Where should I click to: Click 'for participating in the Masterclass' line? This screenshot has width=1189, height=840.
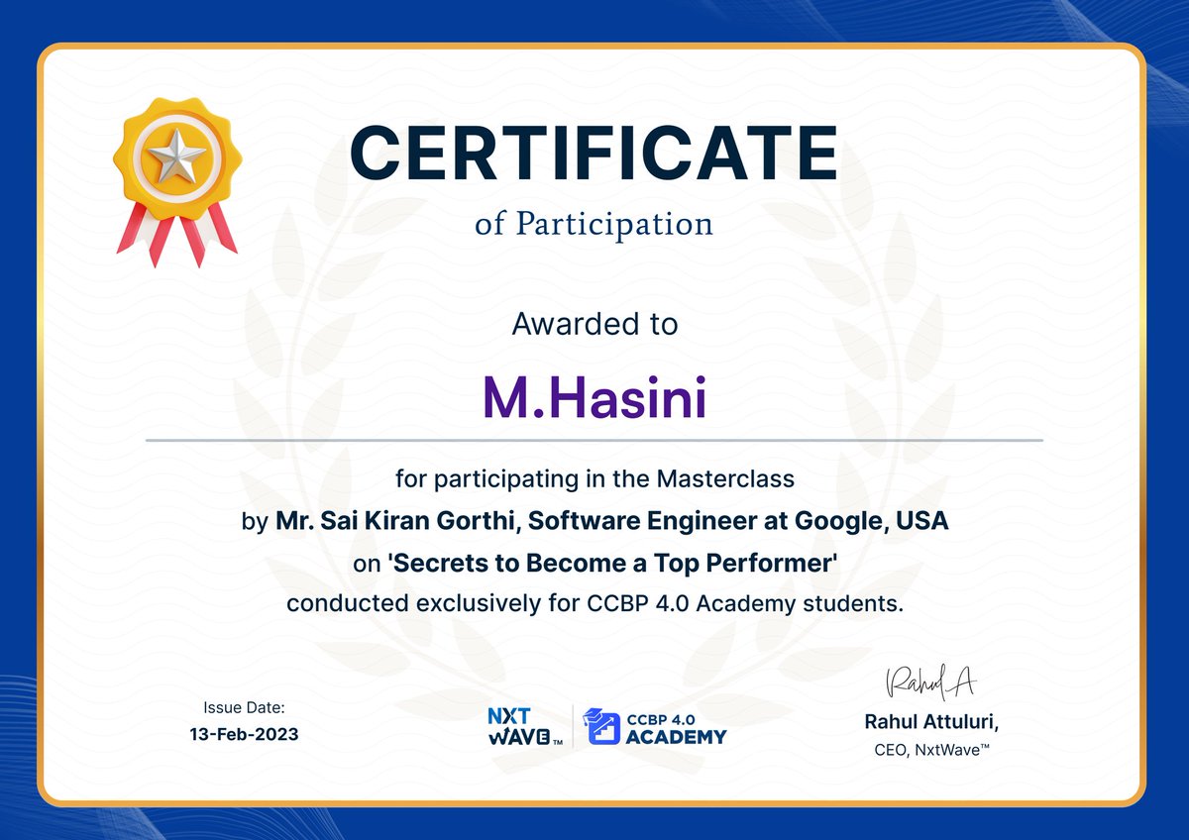click(x=594, y=479)
